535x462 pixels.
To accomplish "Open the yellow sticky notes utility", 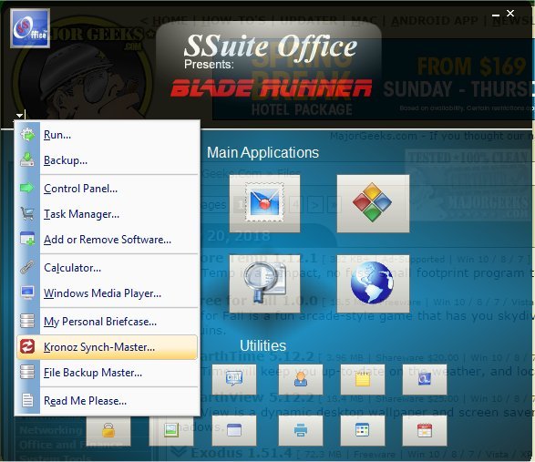I will 363,379.
